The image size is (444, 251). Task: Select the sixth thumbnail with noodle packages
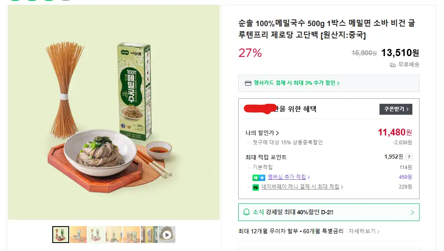pyautogui.click(x=149, y=235)
